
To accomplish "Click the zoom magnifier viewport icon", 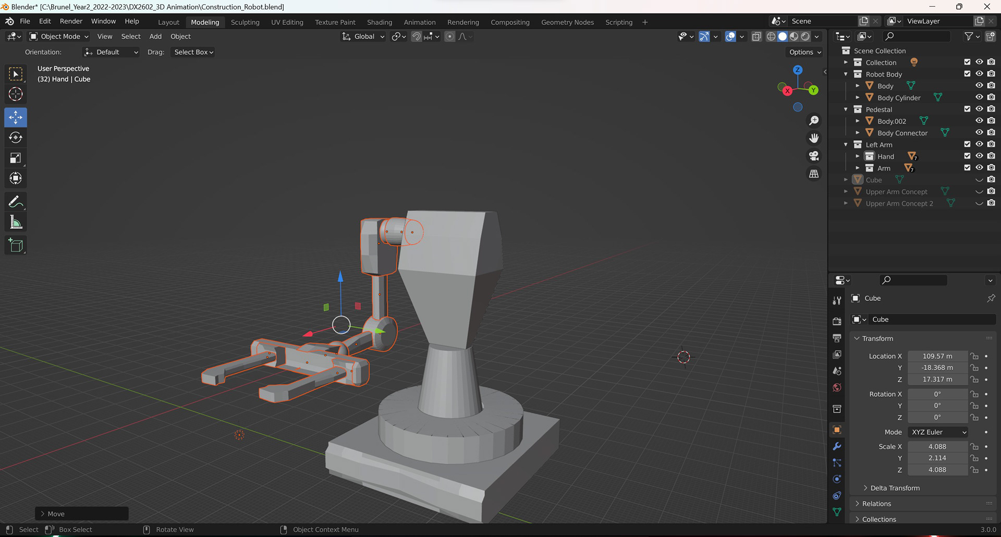I will point(814,120).
